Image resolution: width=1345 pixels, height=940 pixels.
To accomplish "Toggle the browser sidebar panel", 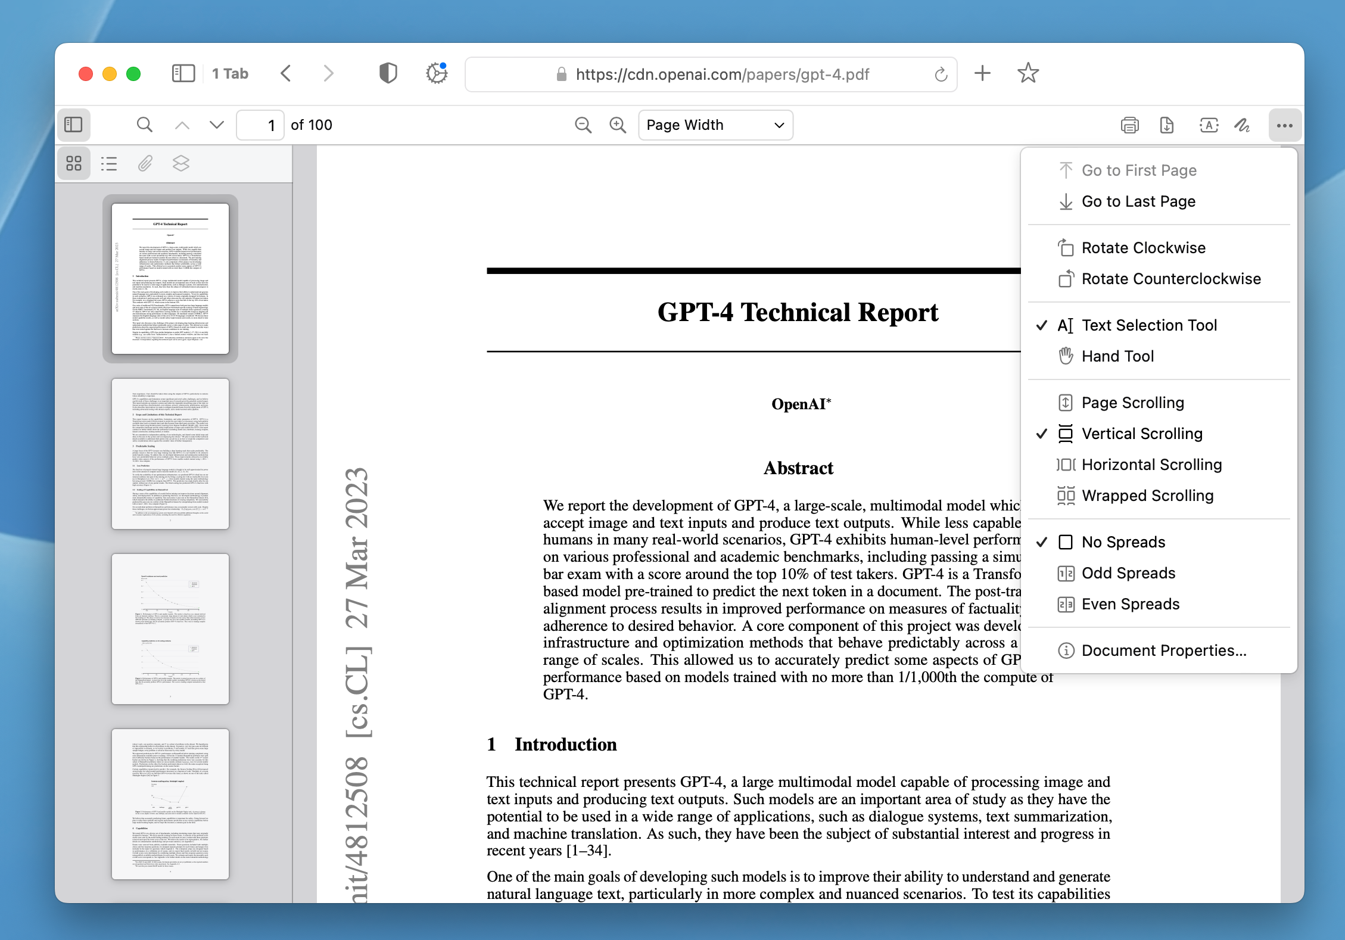I will 183,74.
